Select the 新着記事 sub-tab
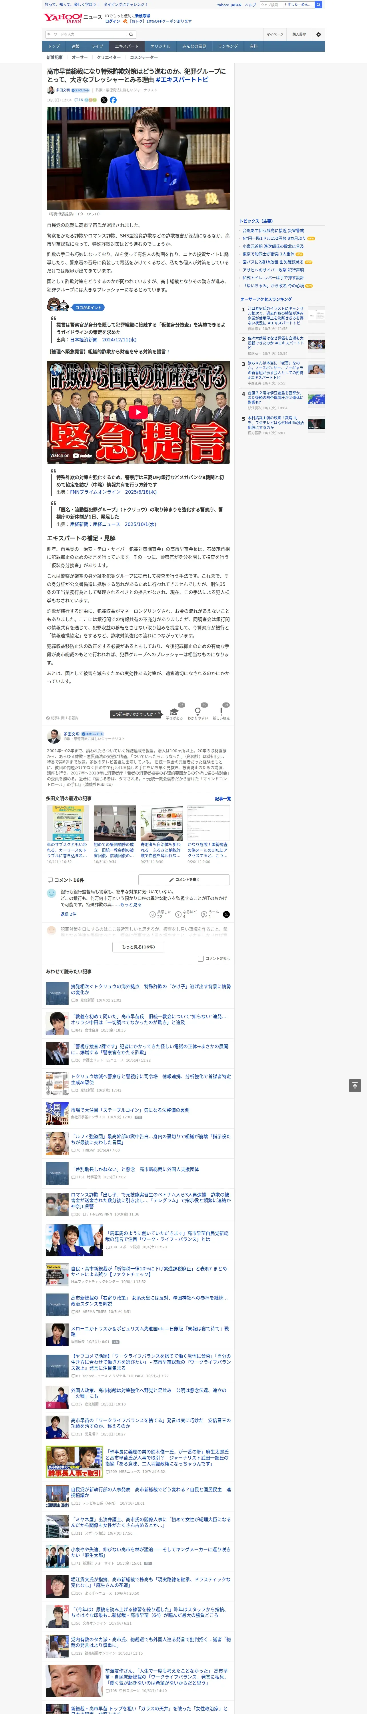Viewport: 367px width, 1714px height. 55,57
